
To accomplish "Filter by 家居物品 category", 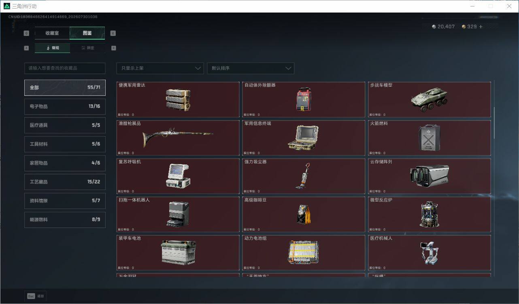I will tap(65, 163).
